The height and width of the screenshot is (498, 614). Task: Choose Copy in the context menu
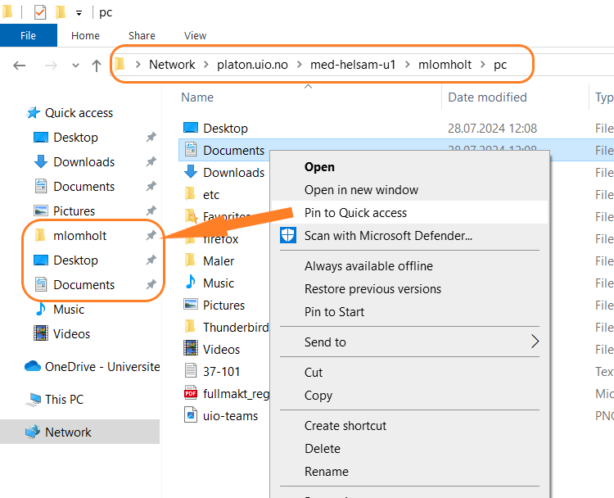318,396
